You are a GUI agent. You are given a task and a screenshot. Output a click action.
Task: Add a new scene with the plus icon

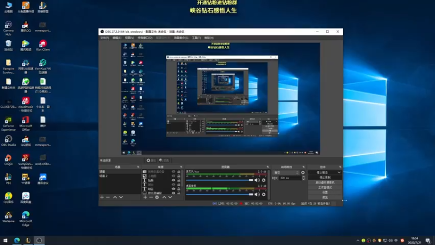click(x=102, y=197)
